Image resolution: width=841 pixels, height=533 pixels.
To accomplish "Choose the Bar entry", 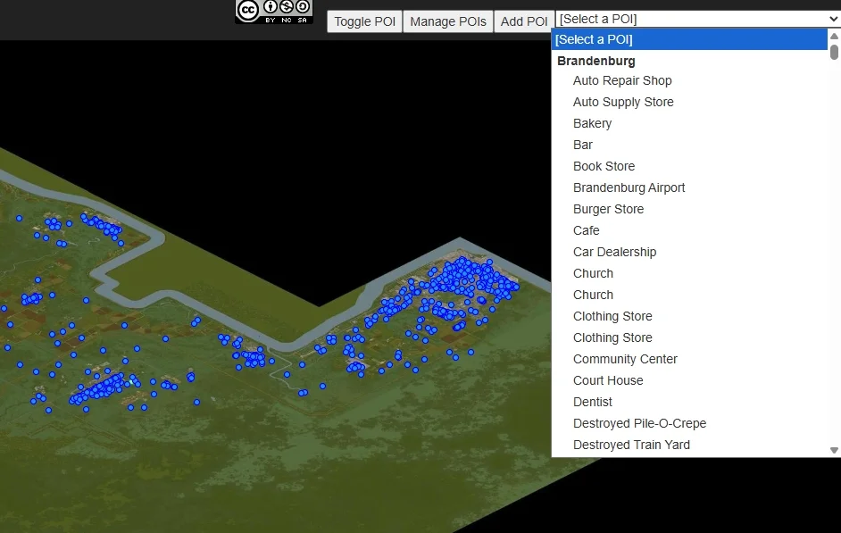I will coord(690,145).
